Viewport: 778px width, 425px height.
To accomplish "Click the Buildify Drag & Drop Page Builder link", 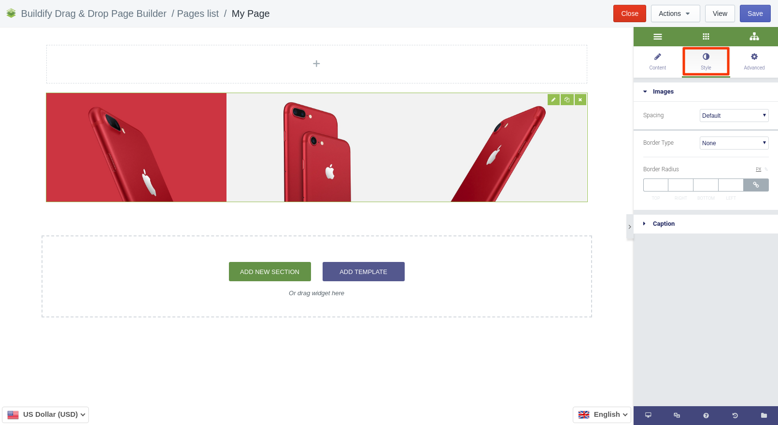I will click(x=94, y=14).
